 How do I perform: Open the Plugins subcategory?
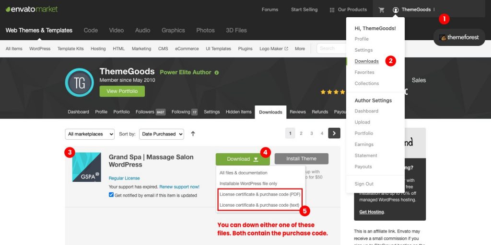pos(245,49)
